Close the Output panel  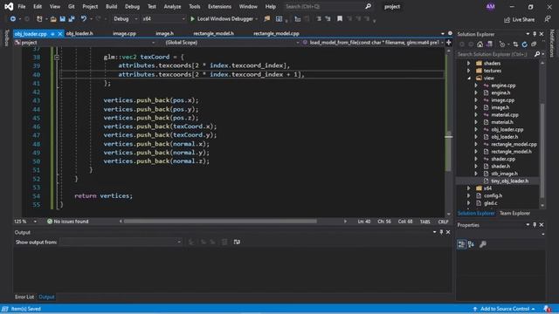click(x=448, y=232)
